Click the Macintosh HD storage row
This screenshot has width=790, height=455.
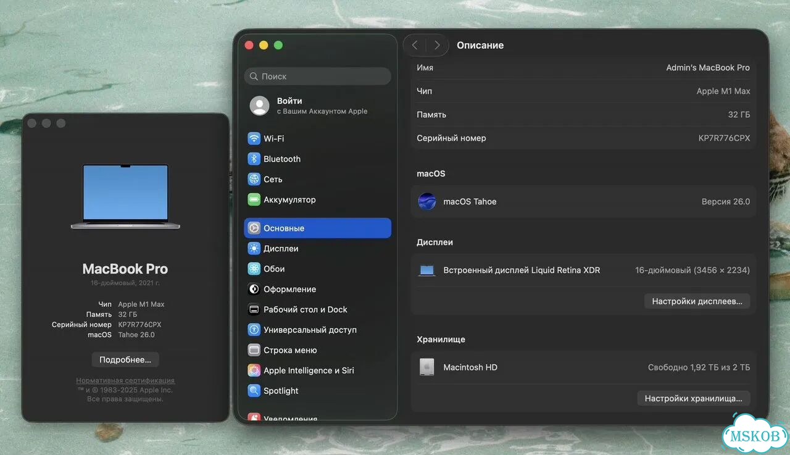pos(583,367)
